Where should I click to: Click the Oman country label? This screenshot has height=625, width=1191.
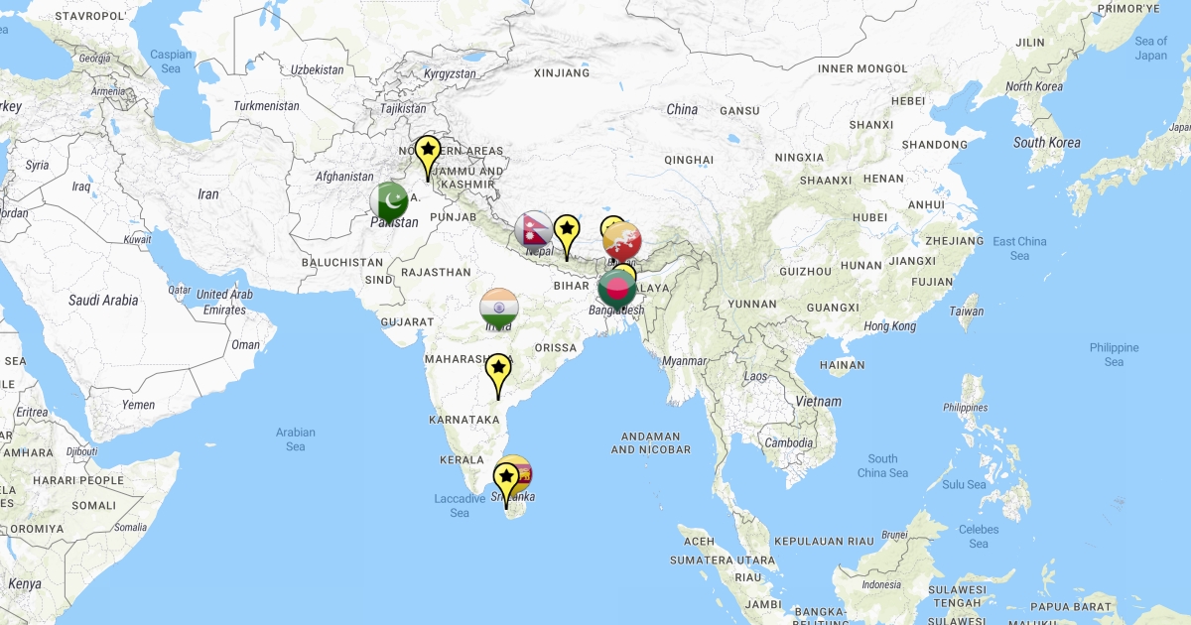[x=245, y=345]
